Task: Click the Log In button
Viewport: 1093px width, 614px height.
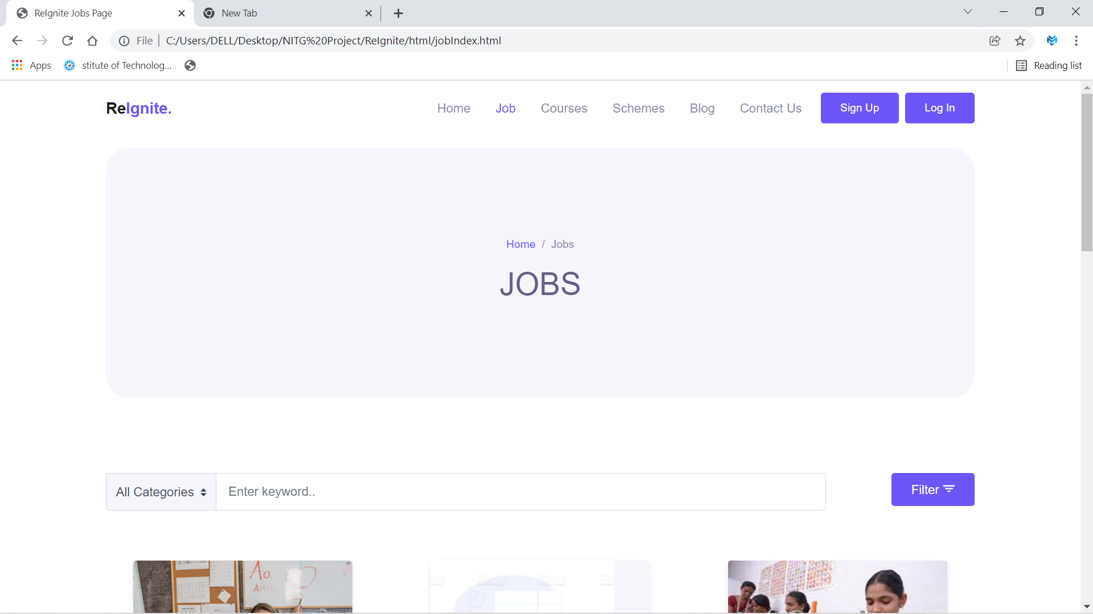Action: tap(939, 108)
